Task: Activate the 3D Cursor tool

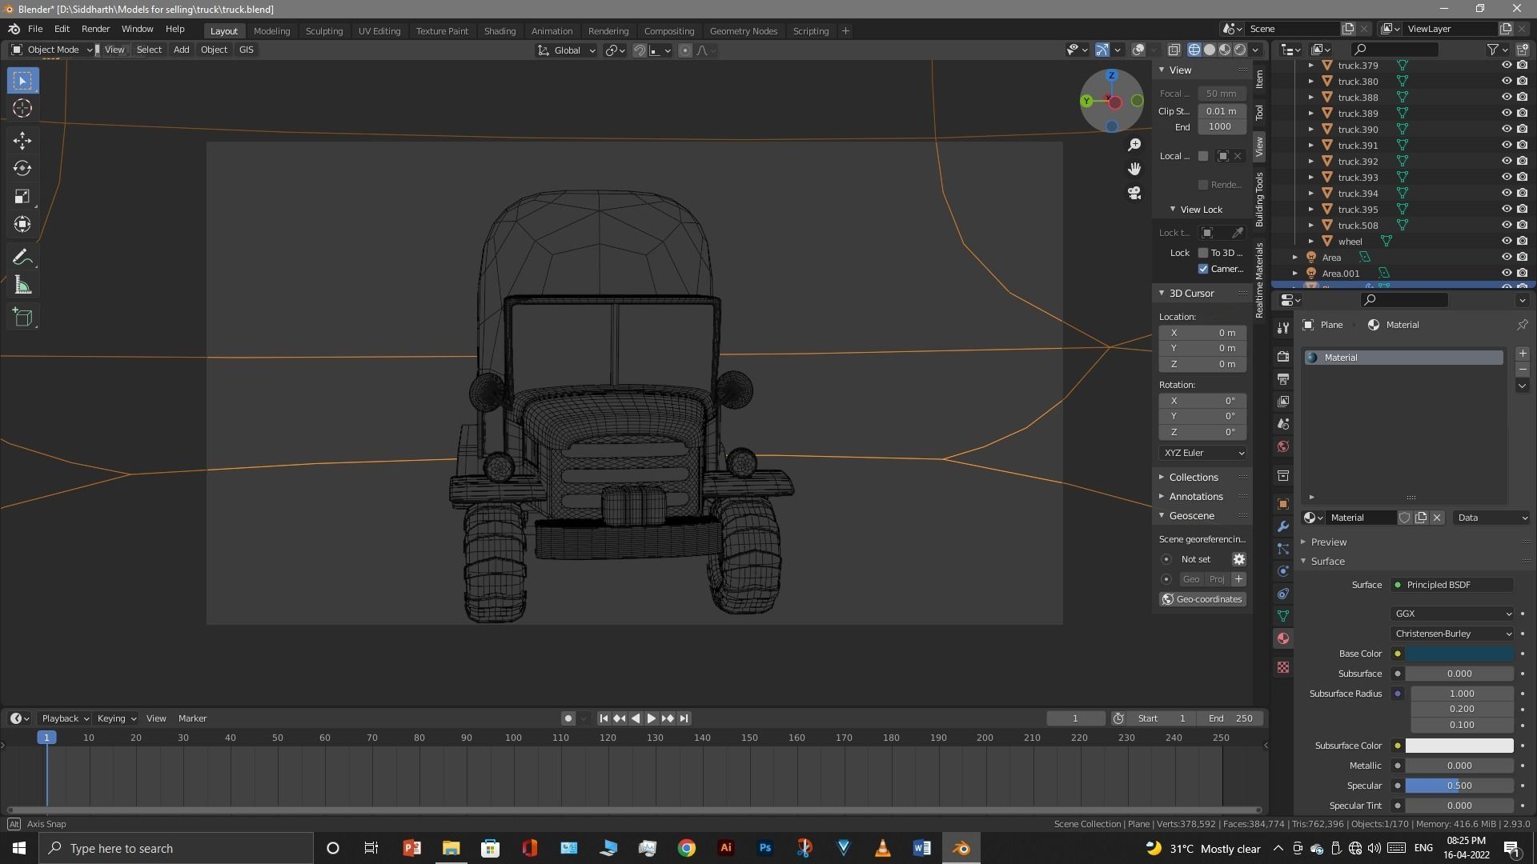Action: (x=22, y=109)
